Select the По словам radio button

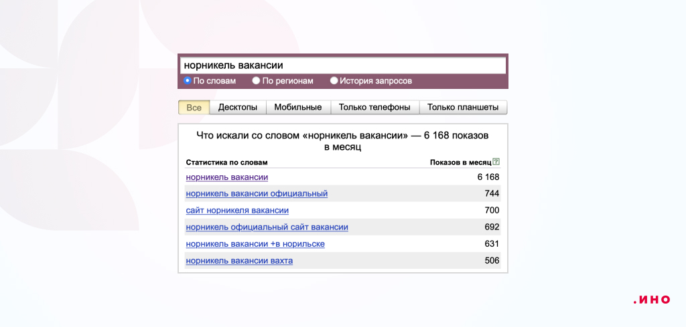click(x=188, y=80)
